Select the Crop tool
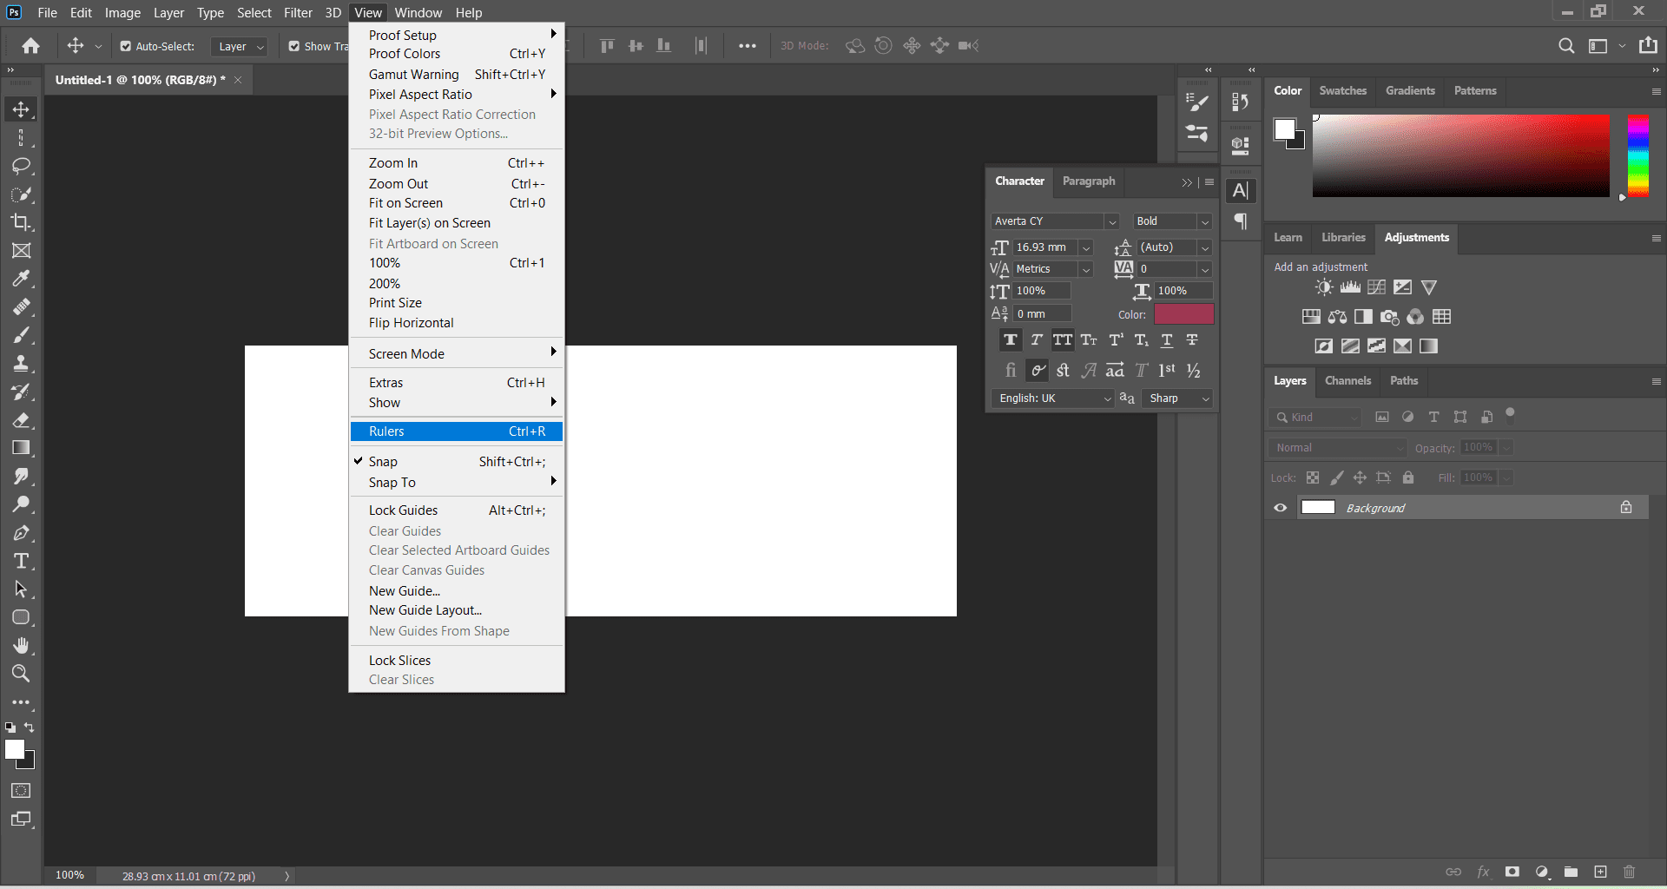The width and height of the screenshot is (1667, 889). pos(22,222)
